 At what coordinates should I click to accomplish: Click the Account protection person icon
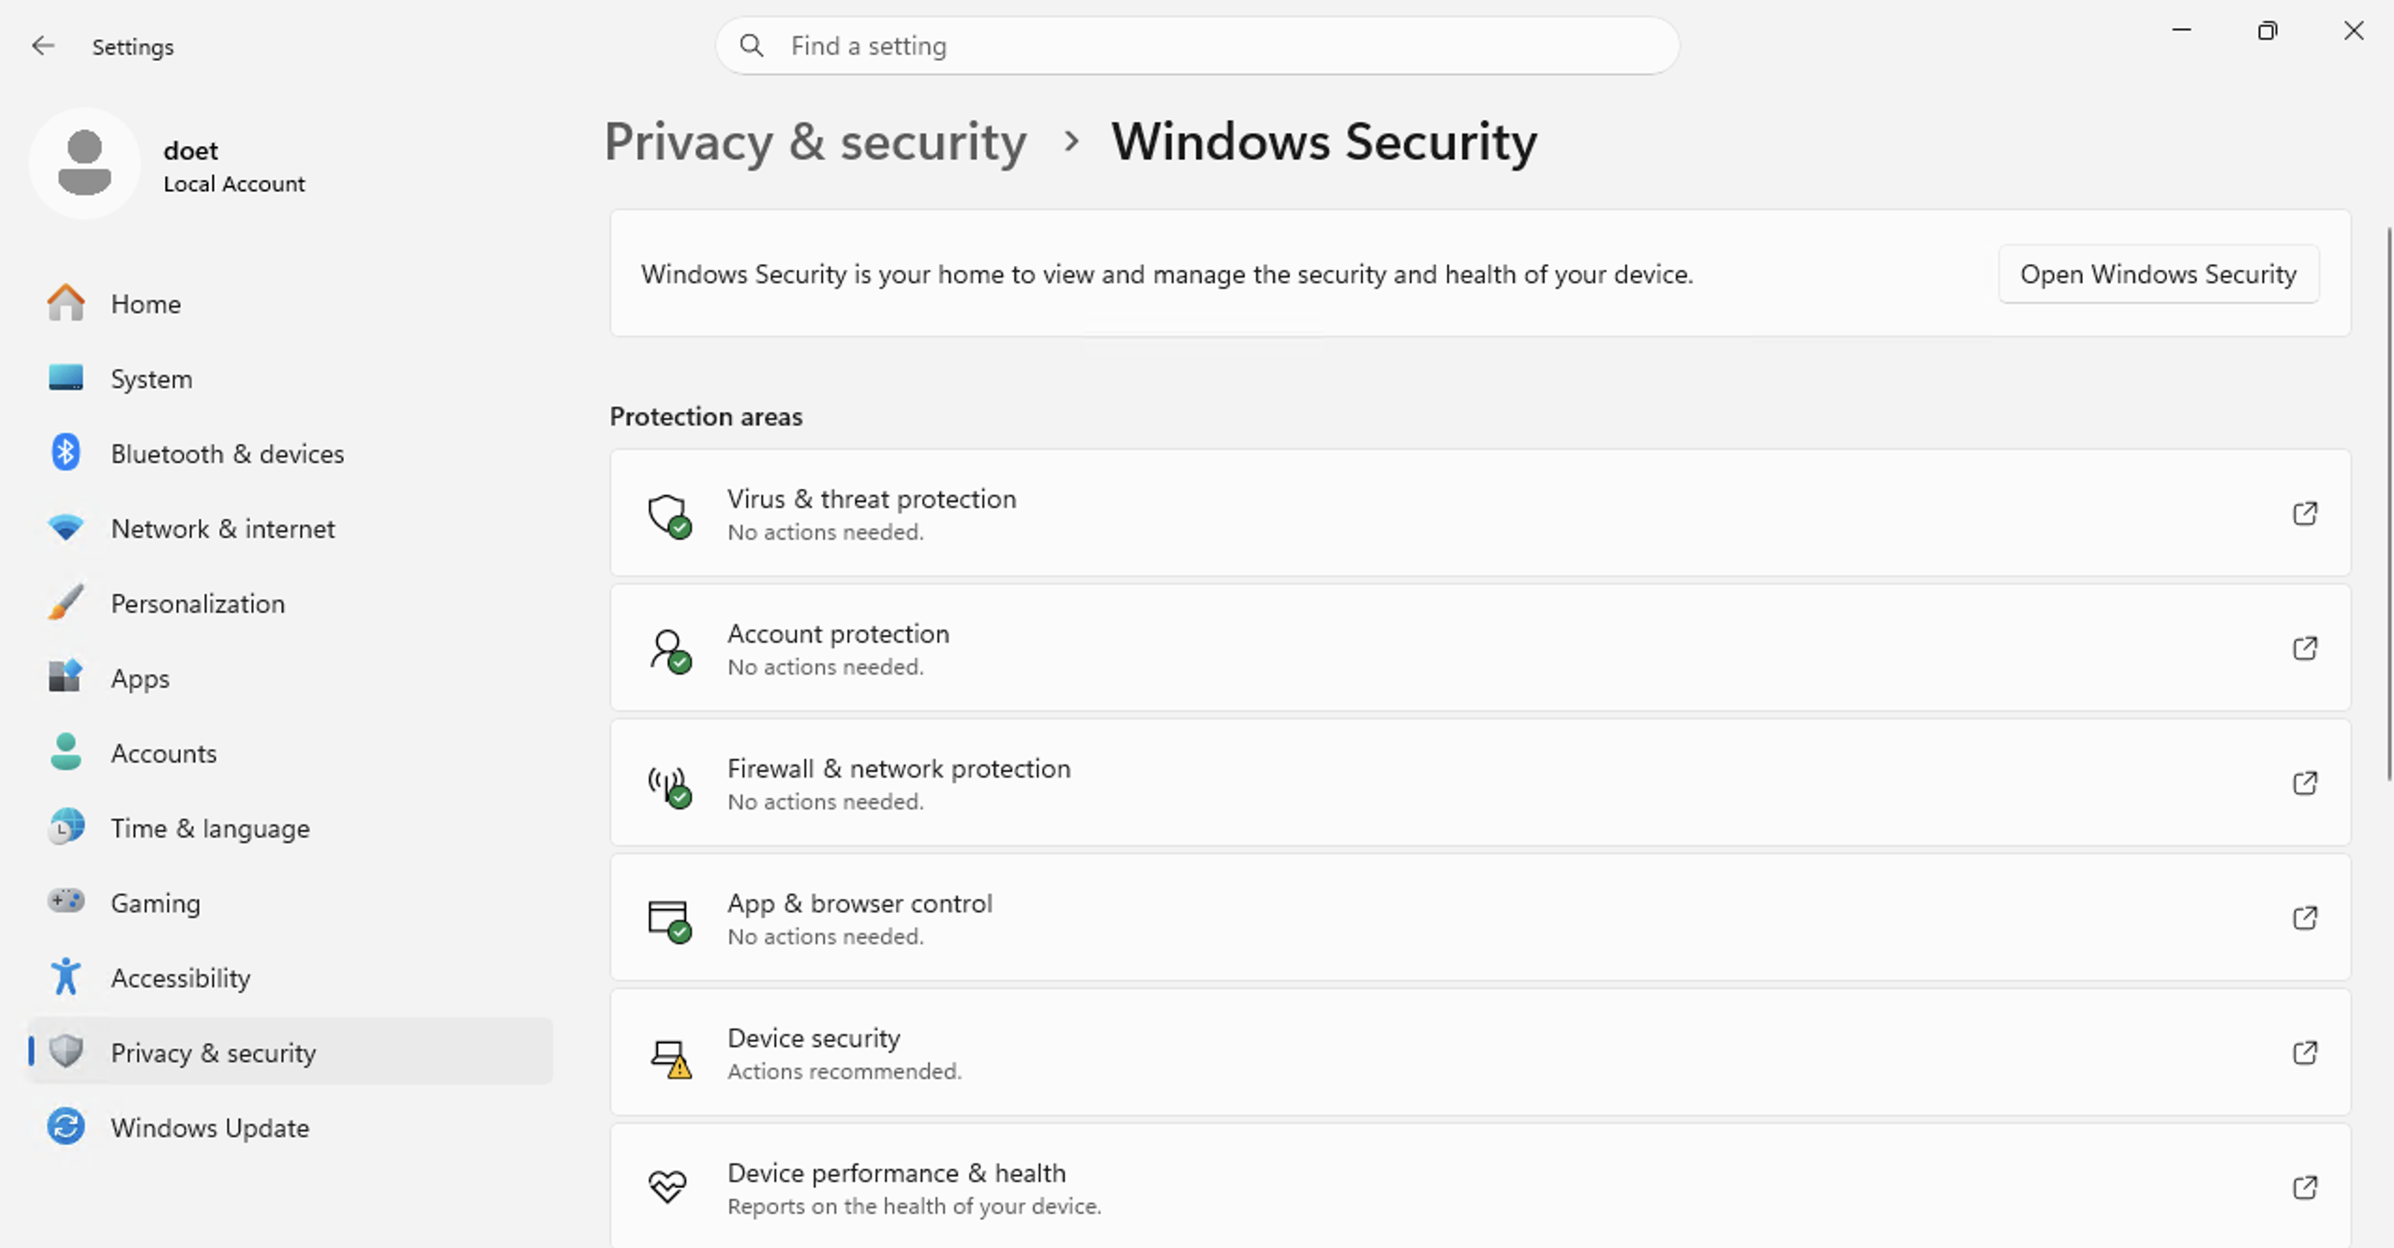click(668, 649)
